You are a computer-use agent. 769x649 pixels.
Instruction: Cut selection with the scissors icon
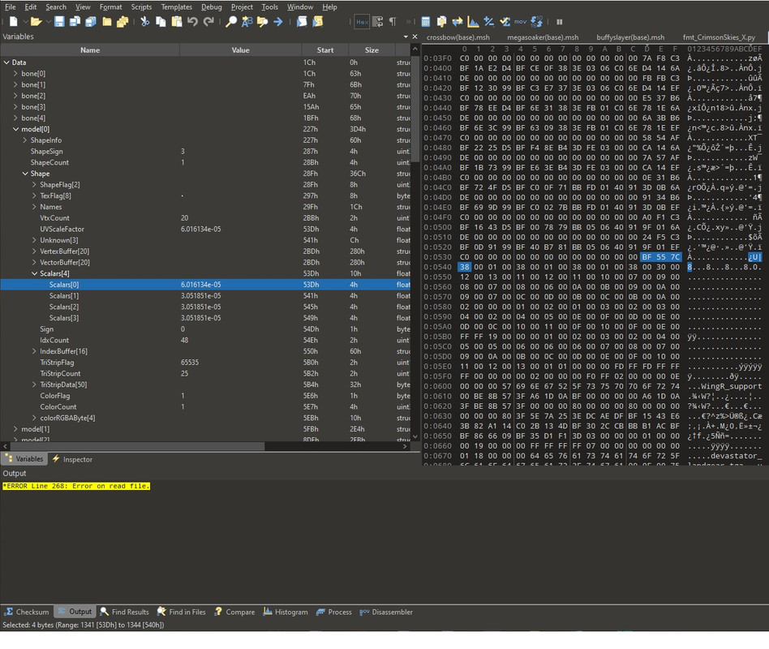click(x=144, y=22)
